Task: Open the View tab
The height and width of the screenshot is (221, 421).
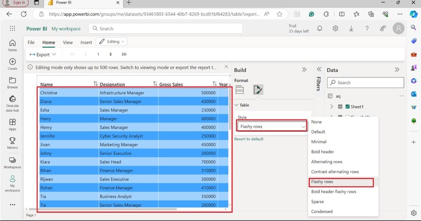Action: (68, 43)
